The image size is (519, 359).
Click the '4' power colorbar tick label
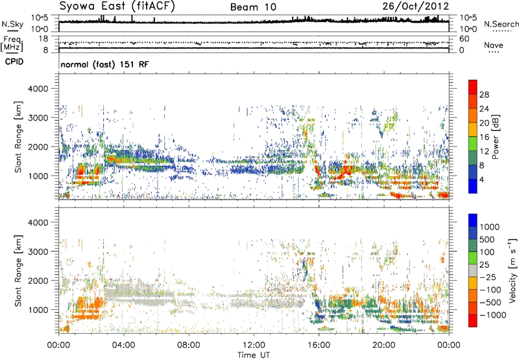481,179
